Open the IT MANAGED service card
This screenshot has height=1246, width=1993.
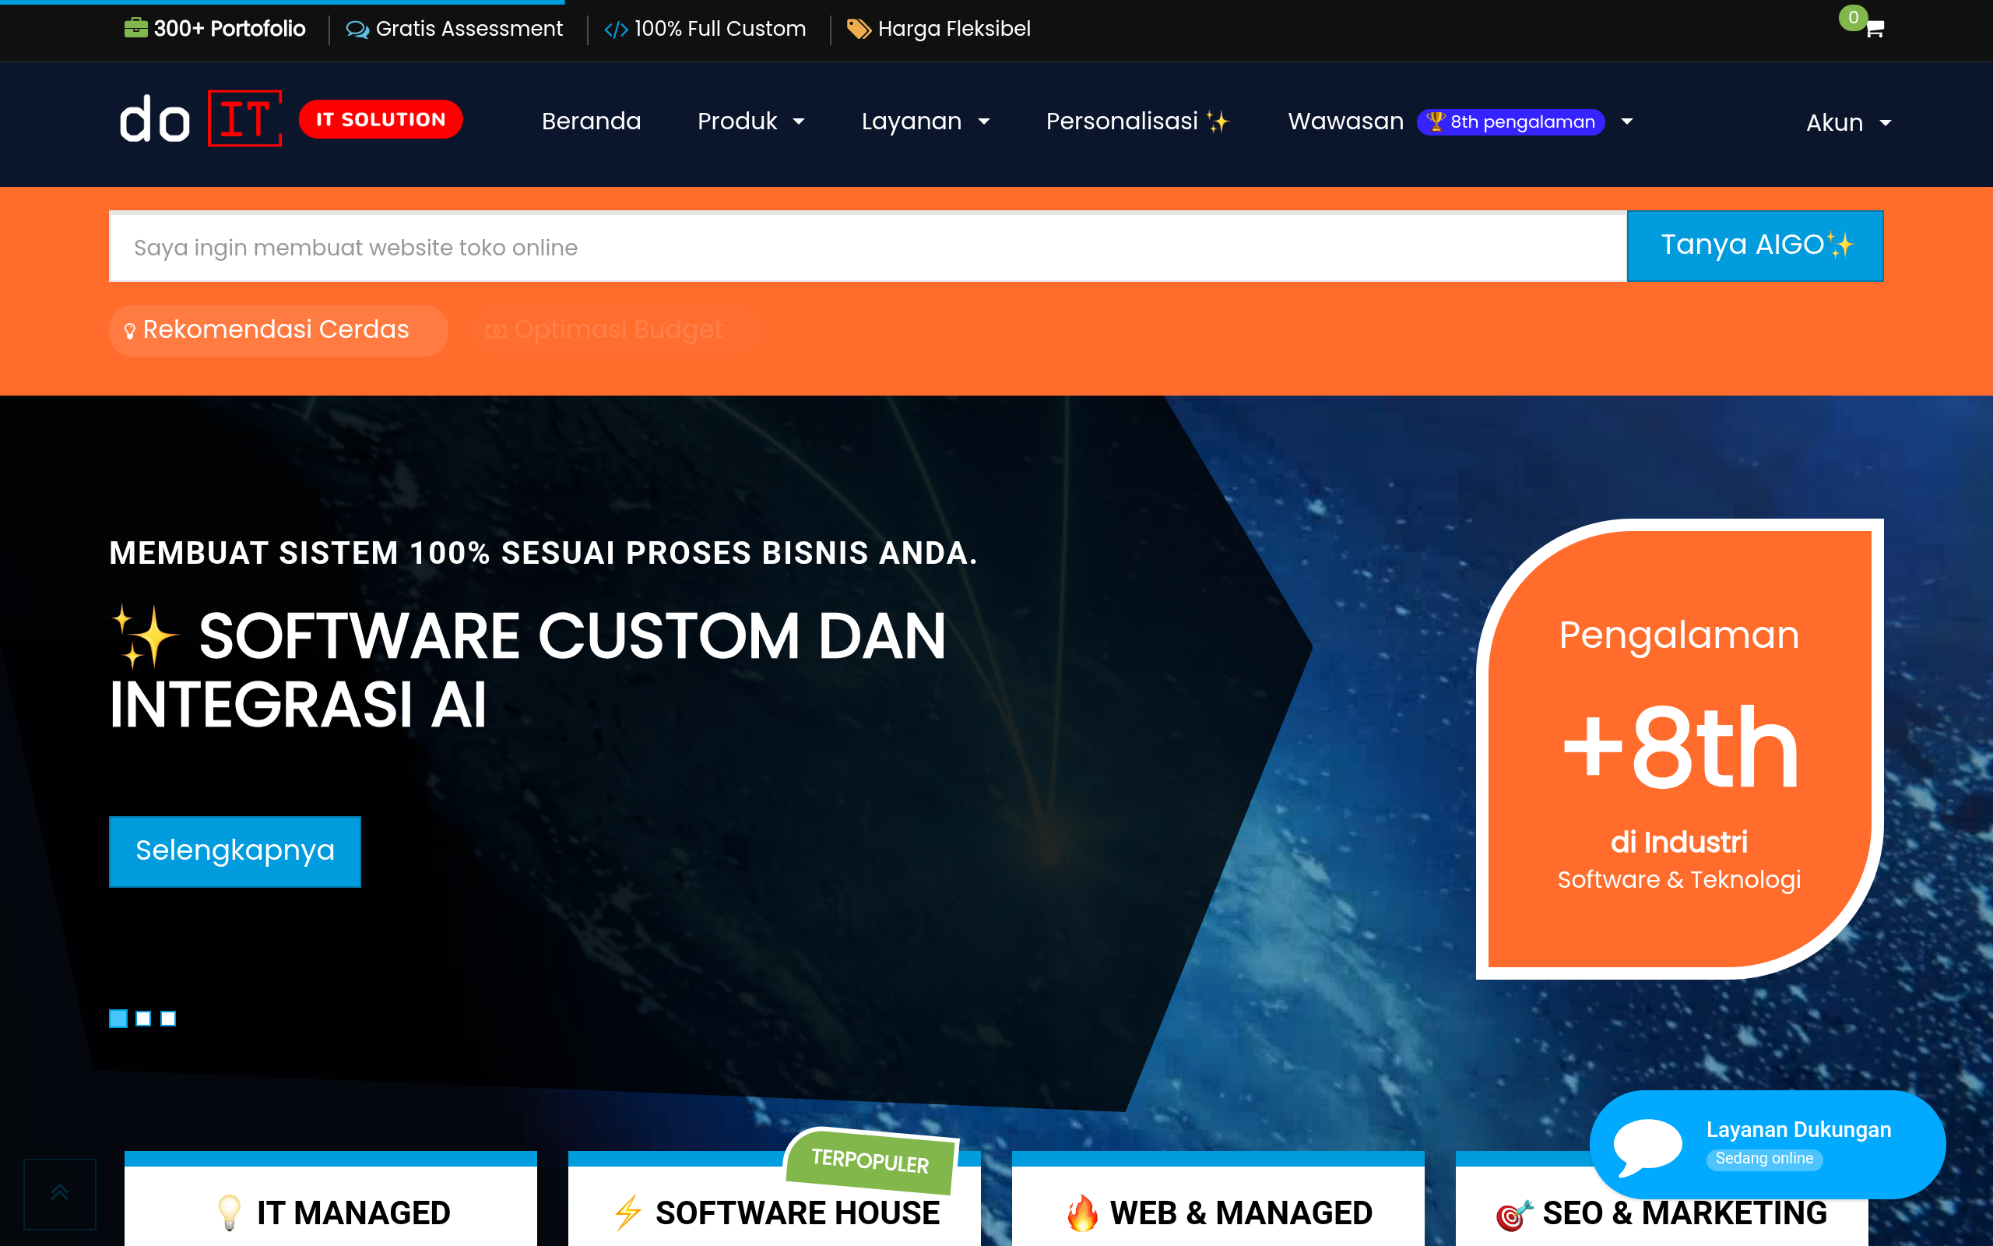(x=330, y=1199)
